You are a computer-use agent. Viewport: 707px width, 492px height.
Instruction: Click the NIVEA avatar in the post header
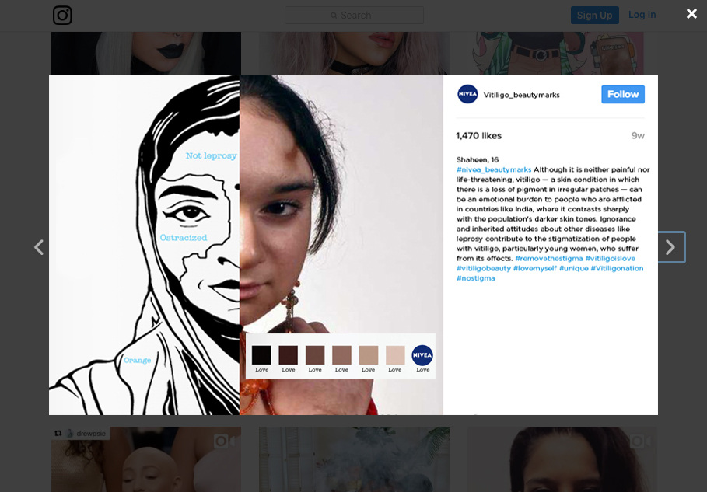click(x=467, y=94)
